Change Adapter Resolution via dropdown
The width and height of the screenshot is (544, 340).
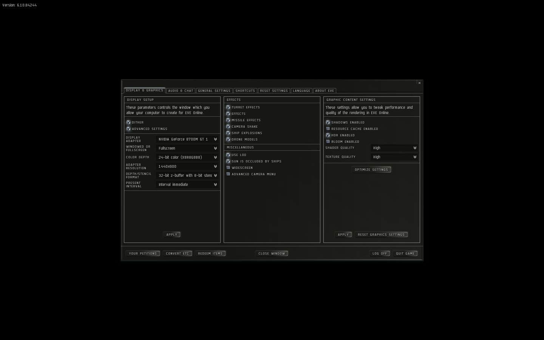(x=187, y=167)
